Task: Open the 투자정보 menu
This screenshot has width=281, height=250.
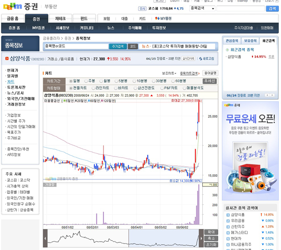Action: 159,28
